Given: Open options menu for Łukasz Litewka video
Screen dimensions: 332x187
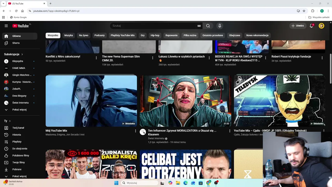Looking at the screenshot, I should click(x=209, y=58).
